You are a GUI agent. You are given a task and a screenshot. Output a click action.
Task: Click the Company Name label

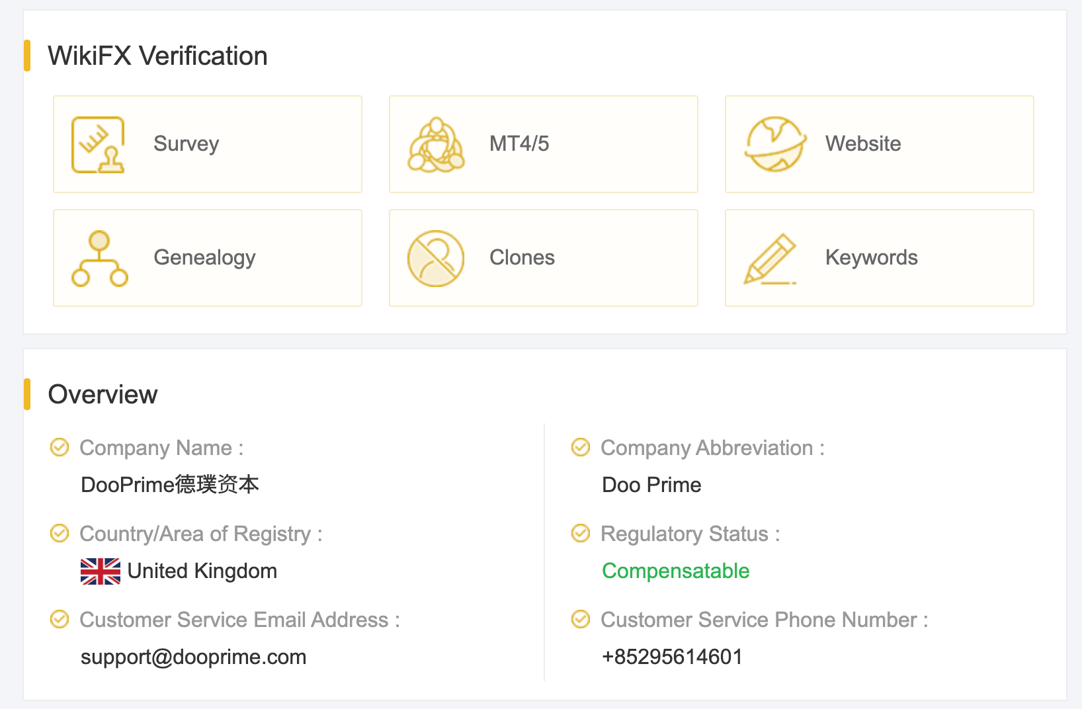coord(161,448)
